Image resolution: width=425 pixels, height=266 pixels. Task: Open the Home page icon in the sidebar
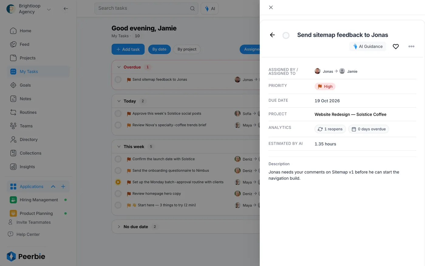coord(13,31)
